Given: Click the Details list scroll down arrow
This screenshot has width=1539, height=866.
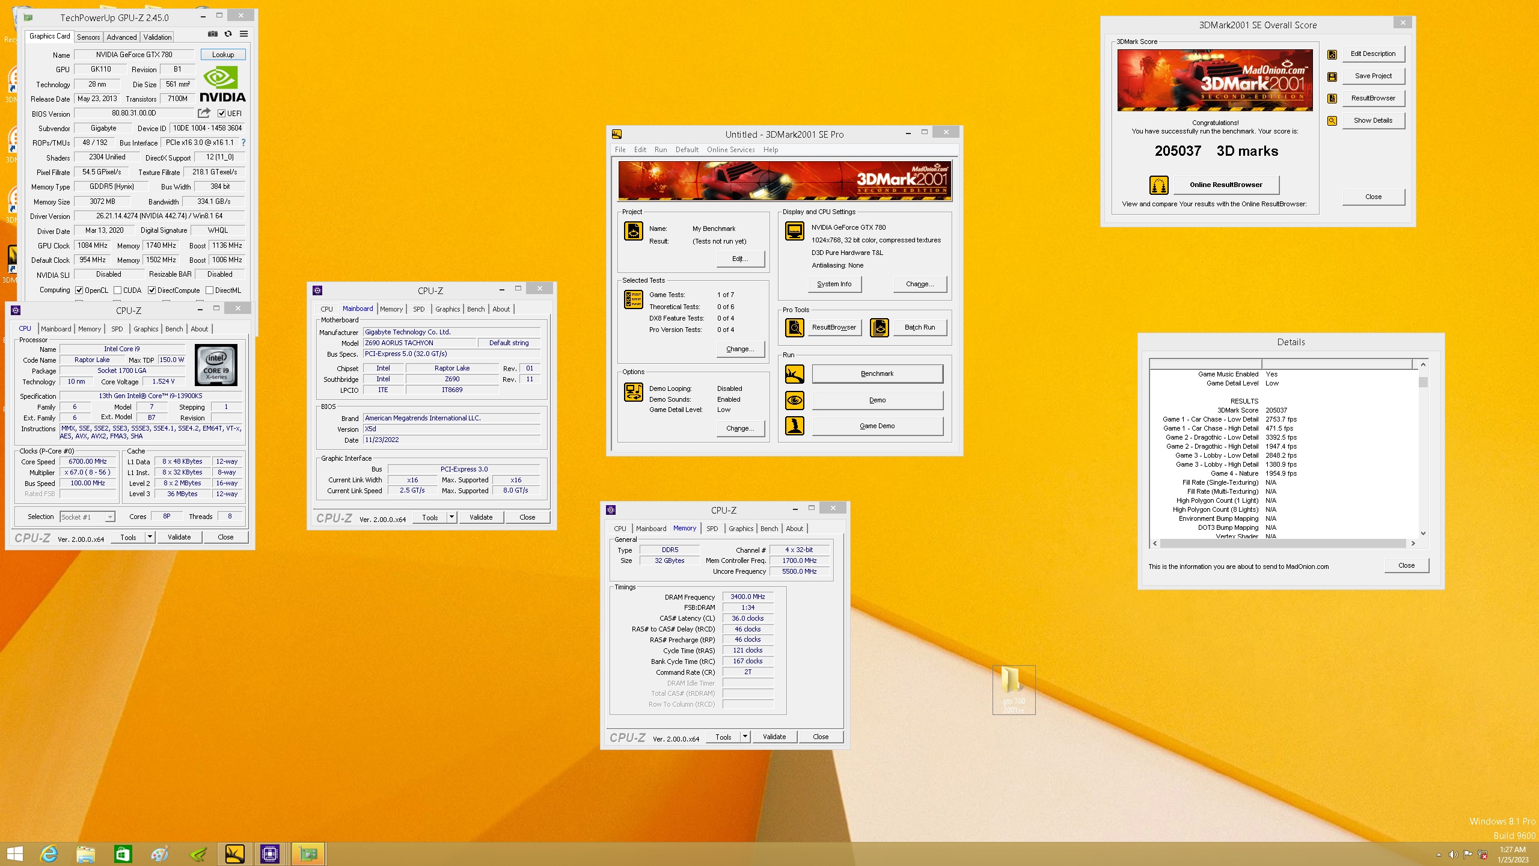Looking at the screenshot, I should pos(1423,533).
